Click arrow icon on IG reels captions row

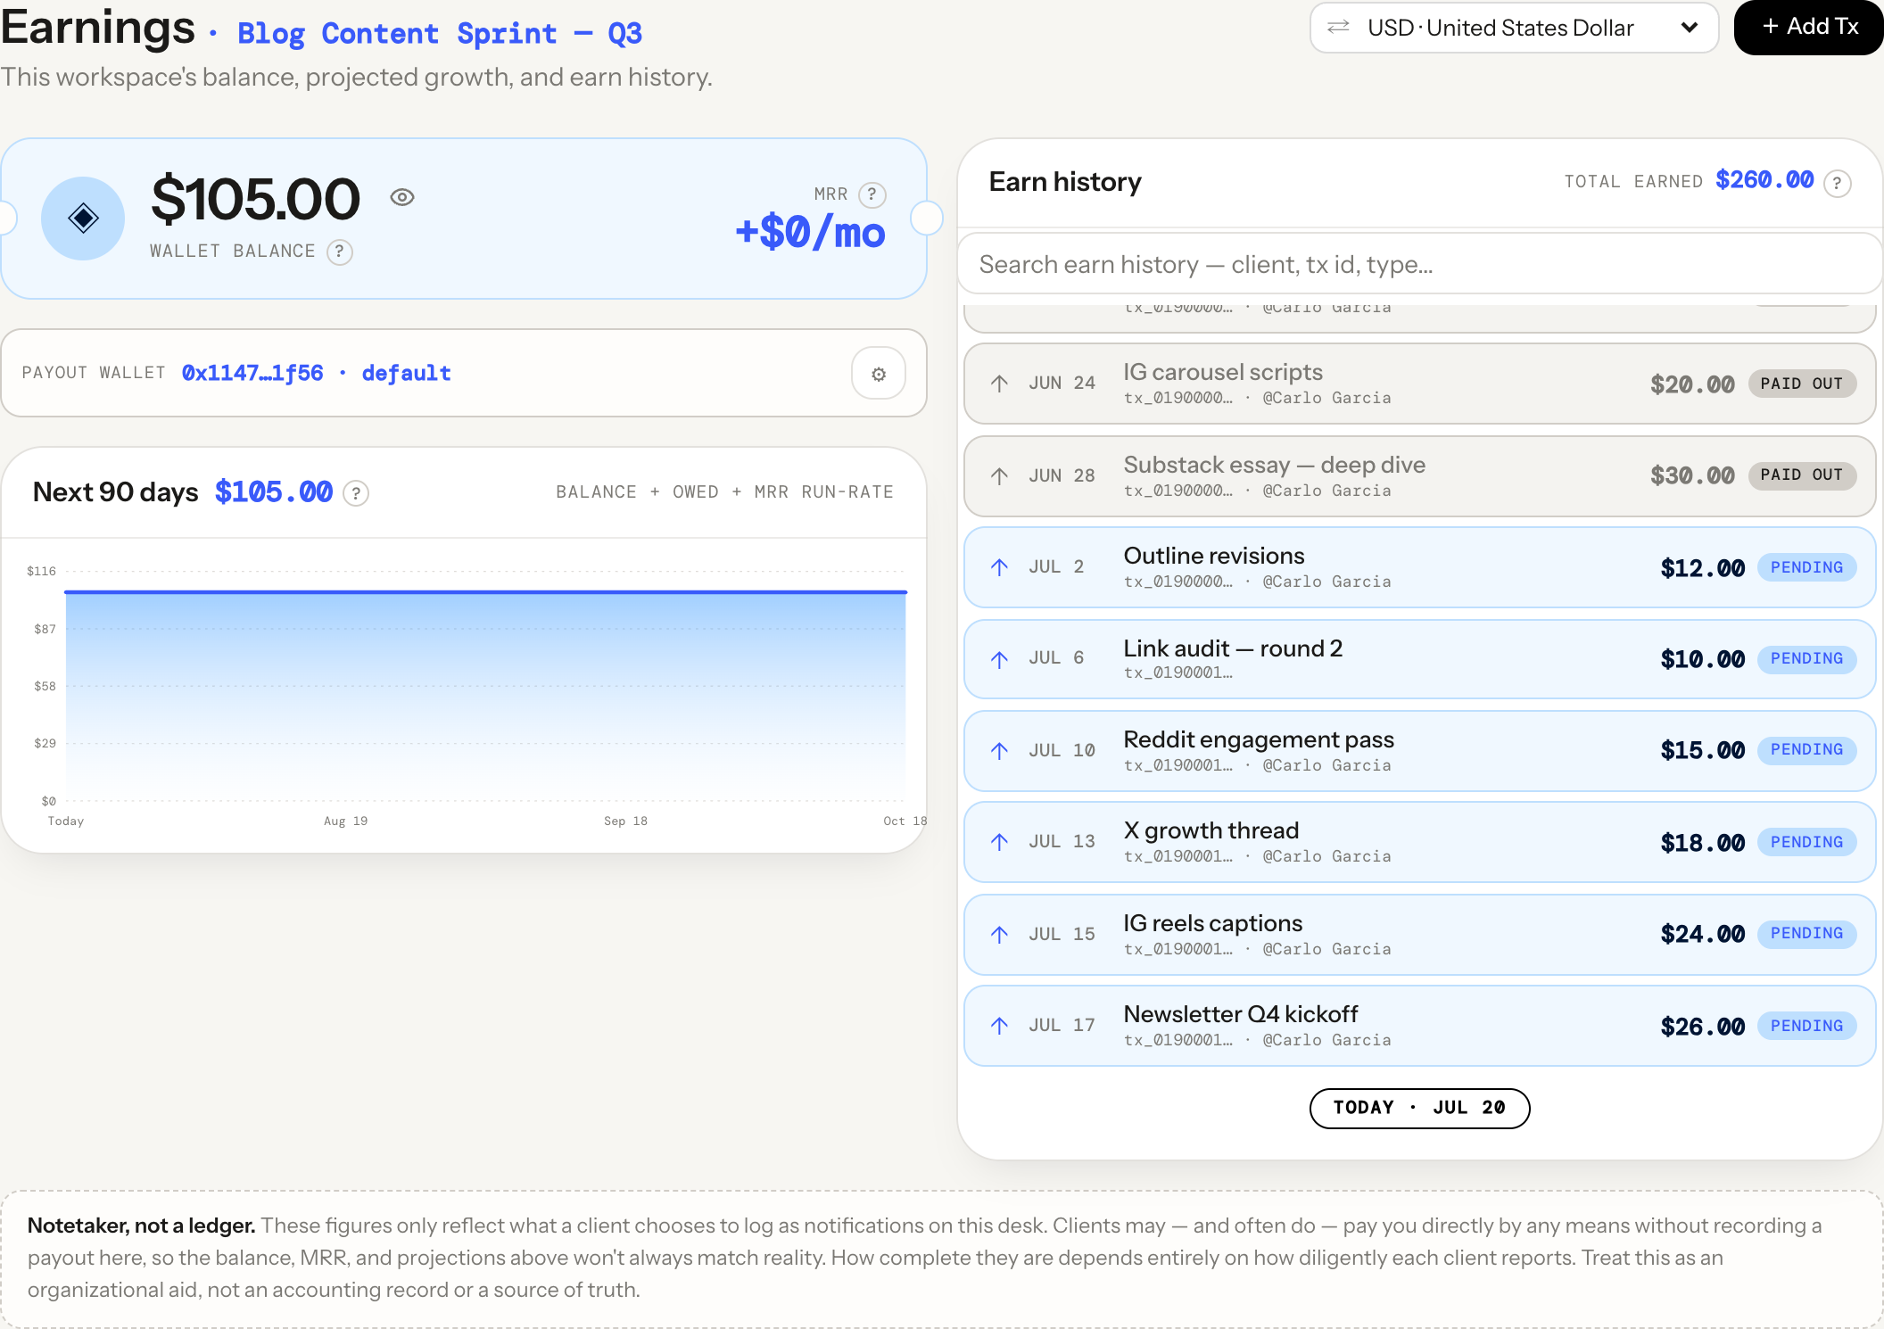tap(999, 934)
